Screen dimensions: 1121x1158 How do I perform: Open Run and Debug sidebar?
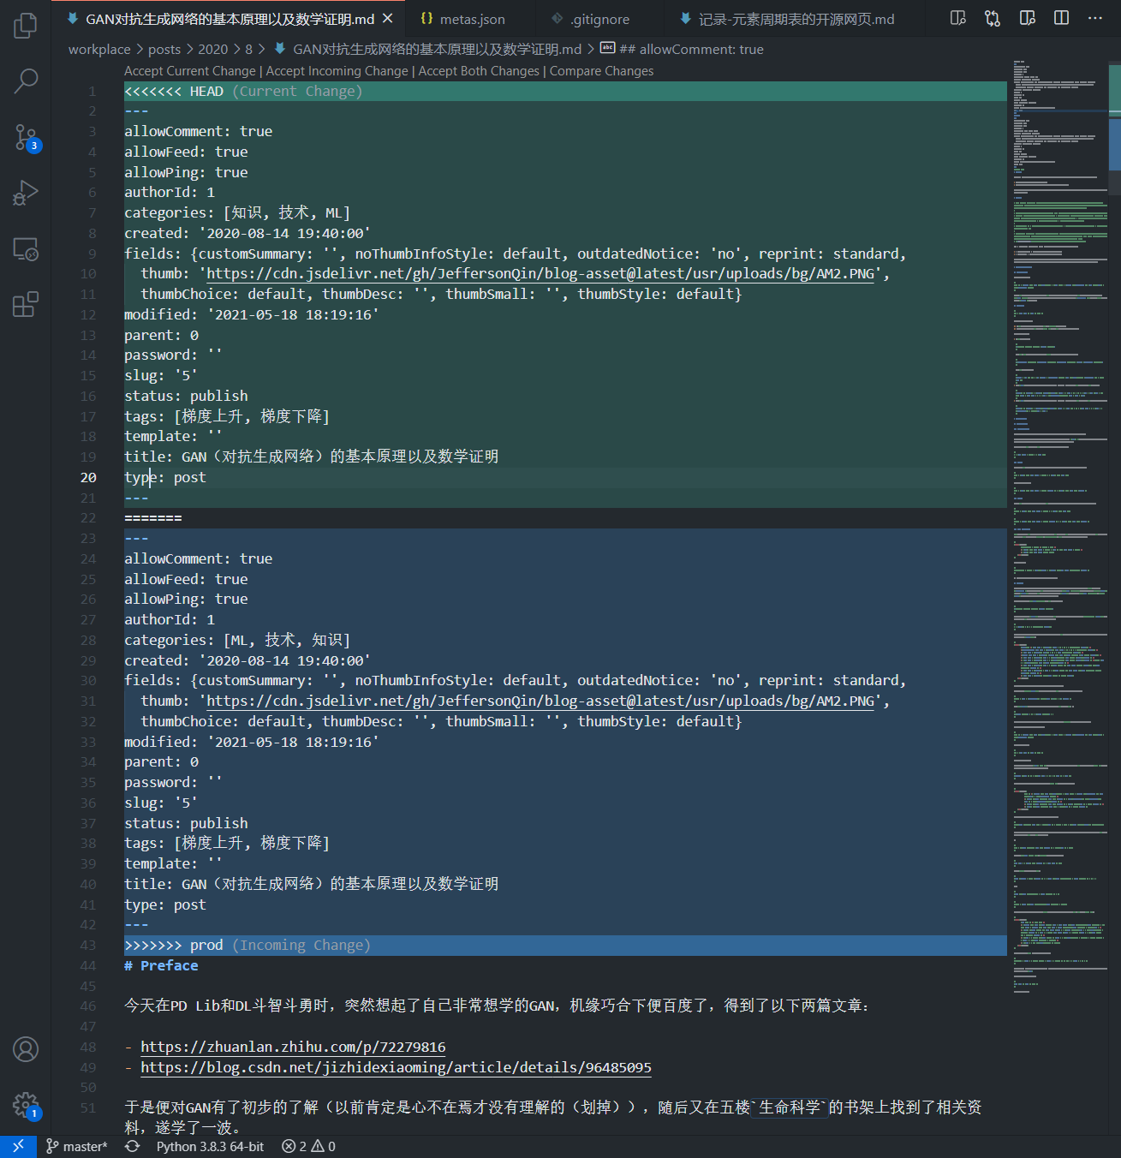tap(26, 191)
